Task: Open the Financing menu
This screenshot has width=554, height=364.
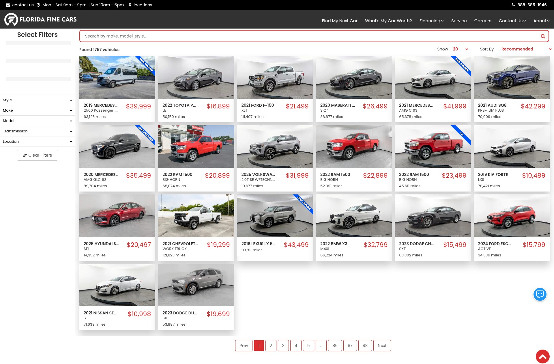Action: point(431,21)
